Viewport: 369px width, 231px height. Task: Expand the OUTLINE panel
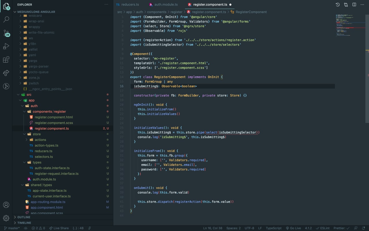[63, 217]
